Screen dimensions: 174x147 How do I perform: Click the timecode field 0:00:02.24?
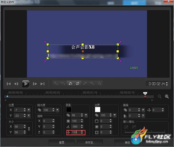coord(157,84)
